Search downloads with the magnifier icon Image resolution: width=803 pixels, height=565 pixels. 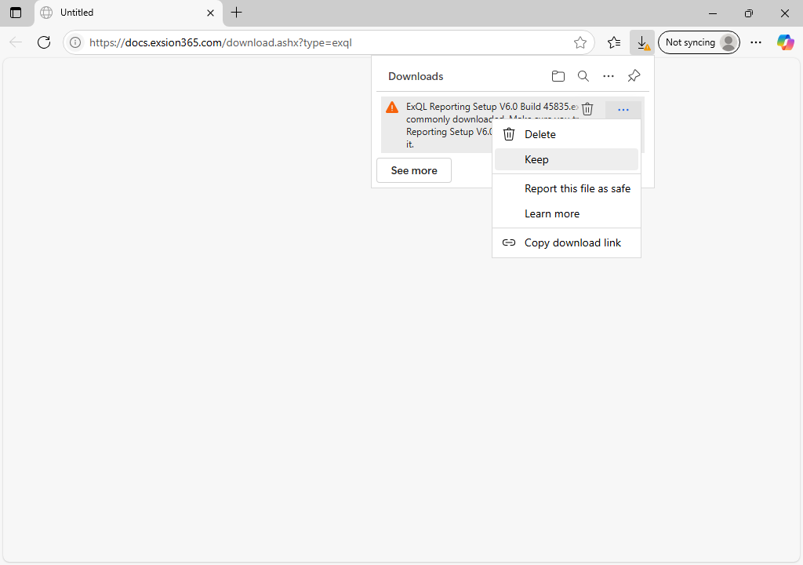pos(583,76)
